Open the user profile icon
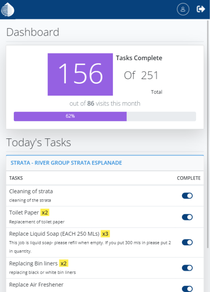Viewport: 210px width, 292px height. 183,9
